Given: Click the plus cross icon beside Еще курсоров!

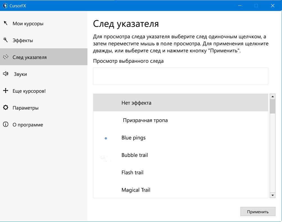Looking at the screenshot, I should pyautogui.click(x=6, y=90).
